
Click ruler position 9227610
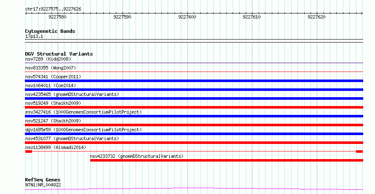(252, 17)
